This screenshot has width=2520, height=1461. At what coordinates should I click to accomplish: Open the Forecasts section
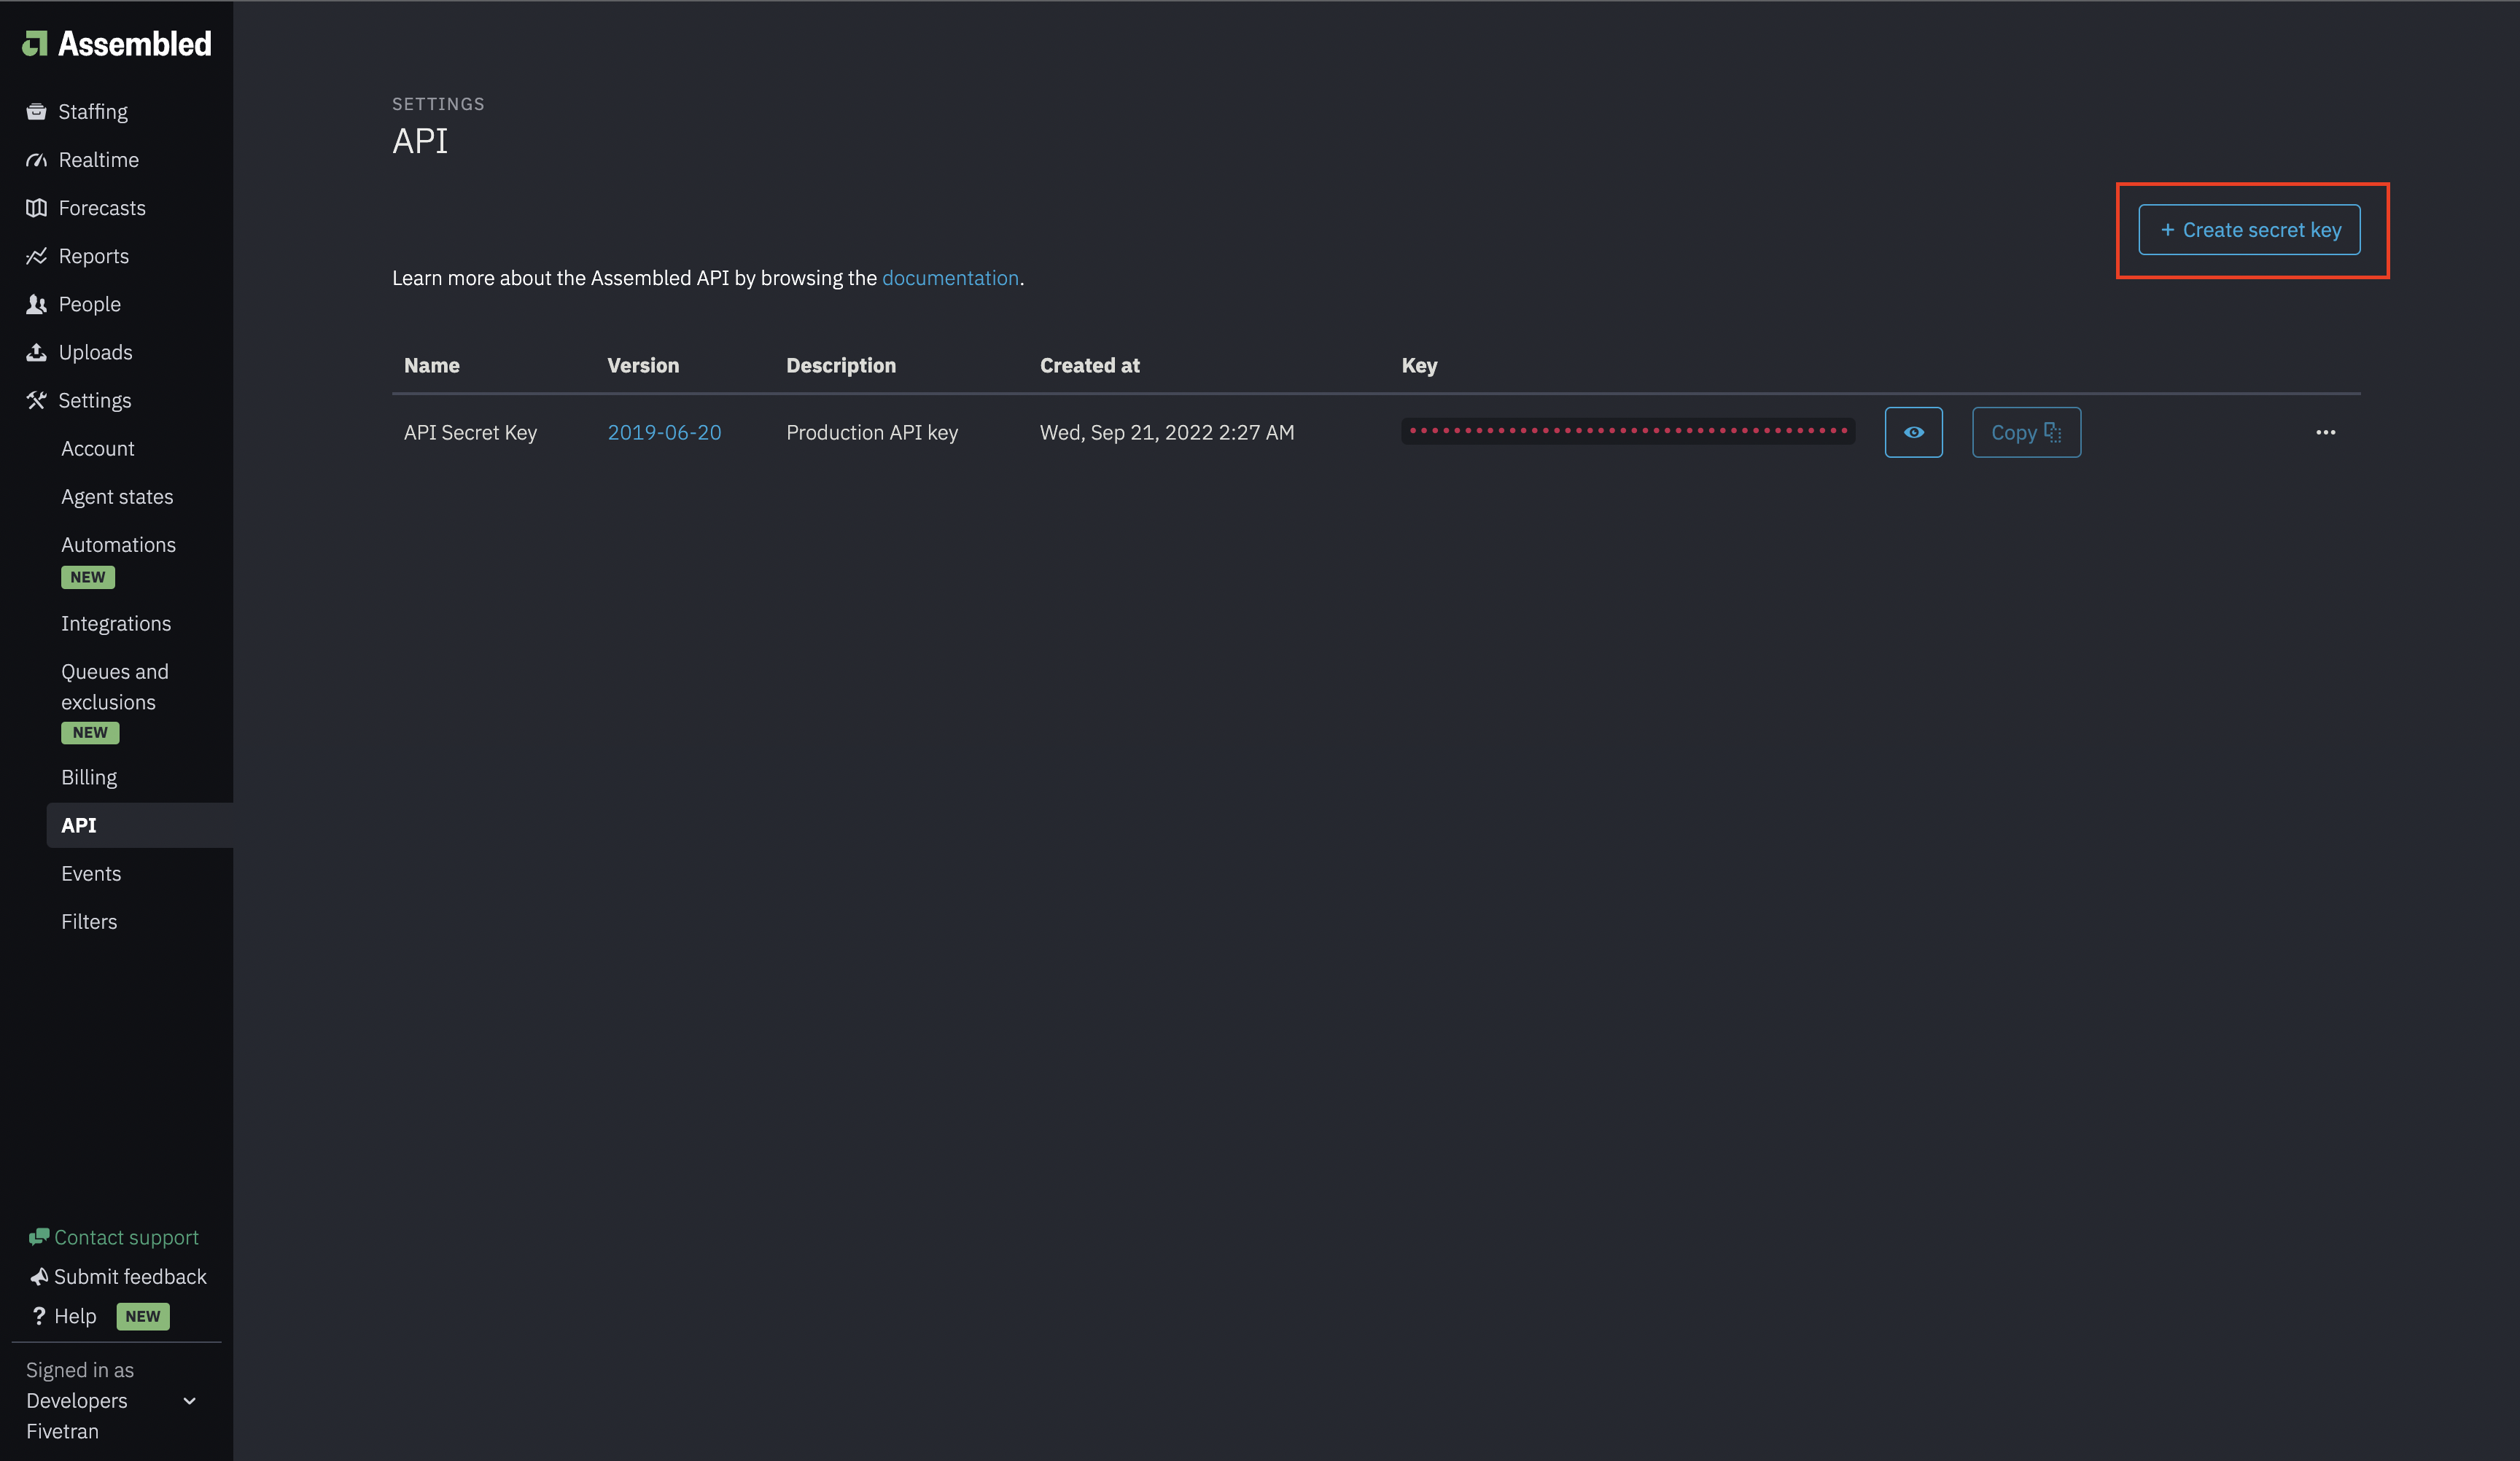coord(101,209)
